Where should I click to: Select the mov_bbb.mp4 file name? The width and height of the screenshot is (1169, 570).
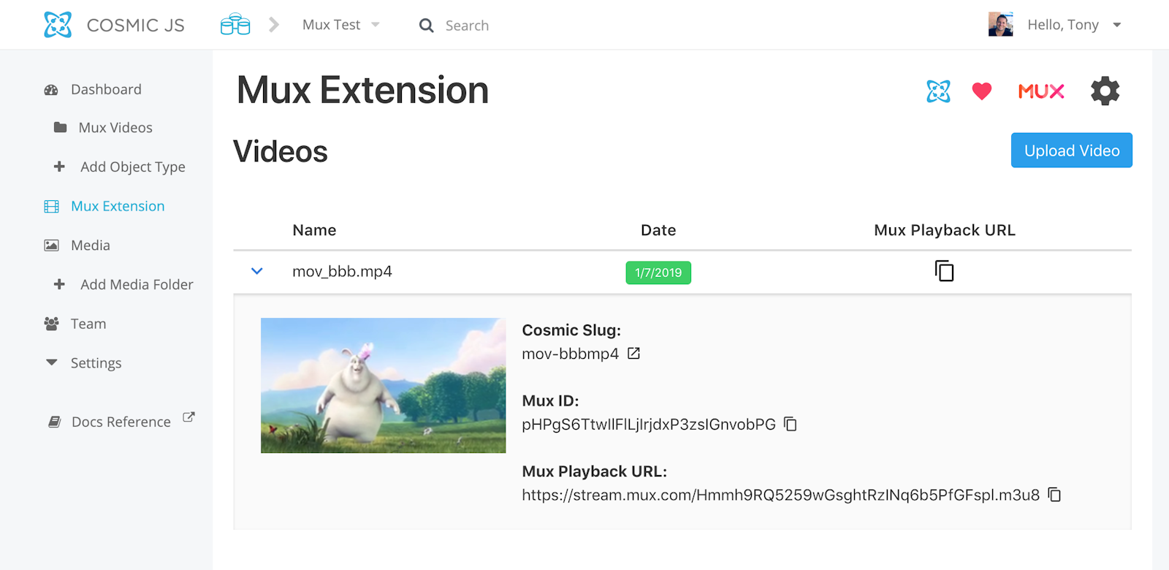click(342, 272)
